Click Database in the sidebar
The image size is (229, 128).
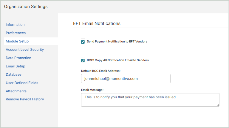click(x=13, y=75)
